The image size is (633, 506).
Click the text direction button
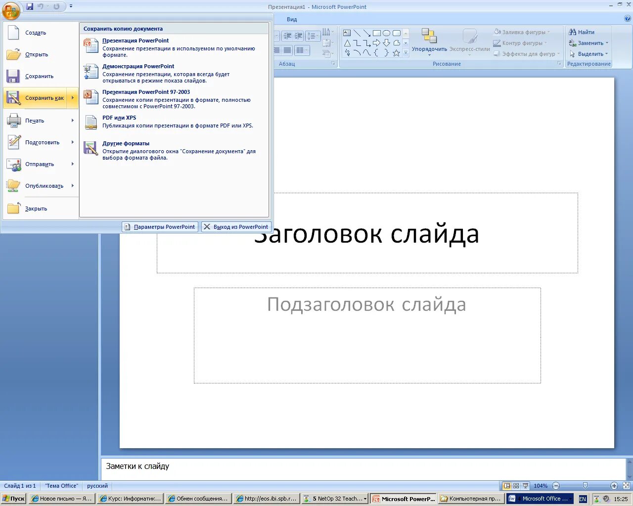327,32
